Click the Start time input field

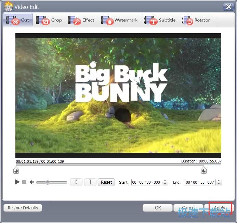tap(146, 182)
